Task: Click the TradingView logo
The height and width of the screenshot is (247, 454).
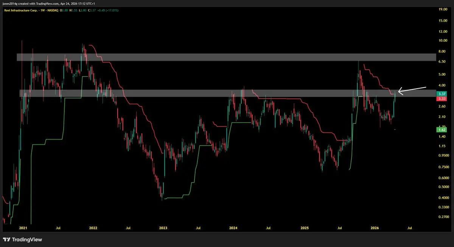Action: pos(22,239)
